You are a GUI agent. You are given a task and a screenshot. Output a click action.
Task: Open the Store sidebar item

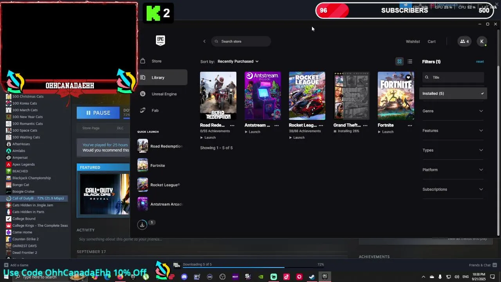pyautogui.click(x=162, y=61)
